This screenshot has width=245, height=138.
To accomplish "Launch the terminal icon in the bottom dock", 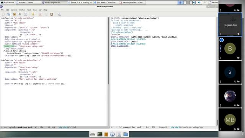I will coord(100,134).
